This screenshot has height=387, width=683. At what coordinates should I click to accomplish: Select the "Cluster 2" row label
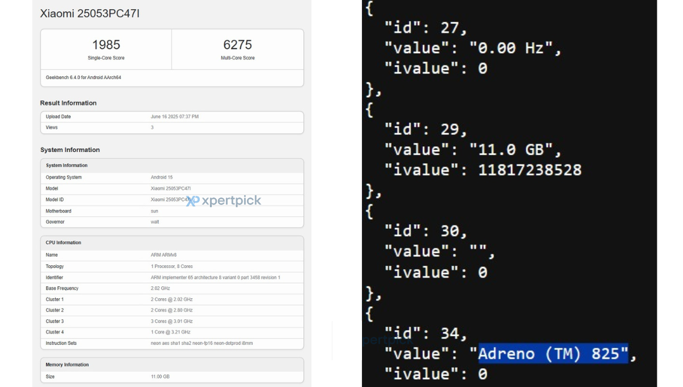tap(55, 310)
